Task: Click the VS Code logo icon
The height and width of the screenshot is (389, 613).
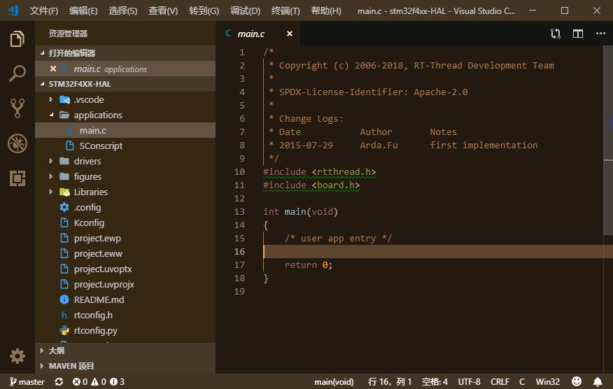Action: click(x=13, y=10)
